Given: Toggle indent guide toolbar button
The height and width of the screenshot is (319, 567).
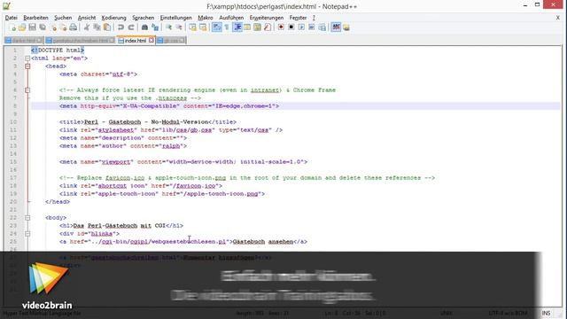Looking at the screenshot, I should 237,27.
